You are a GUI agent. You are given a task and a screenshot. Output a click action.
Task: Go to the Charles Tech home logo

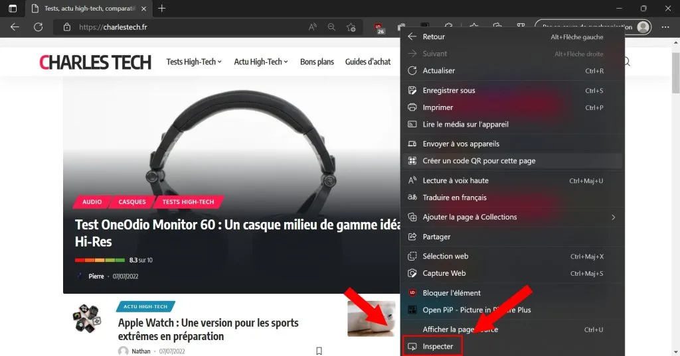point(95,62)
